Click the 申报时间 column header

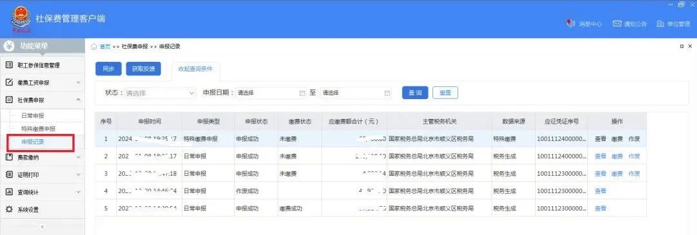tap(150, 122)
